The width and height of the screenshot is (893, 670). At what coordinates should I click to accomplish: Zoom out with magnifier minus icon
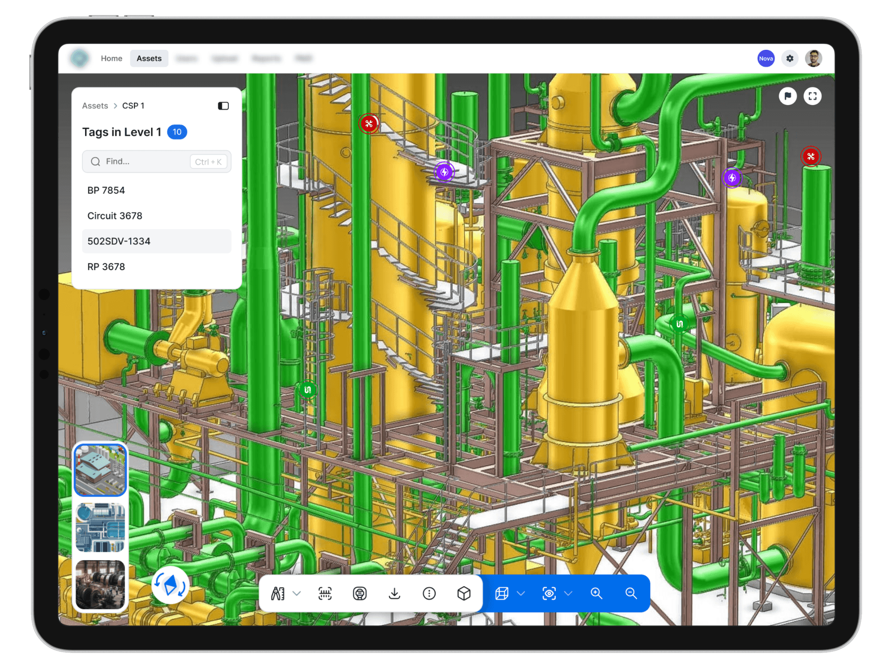tap(631, 593)
